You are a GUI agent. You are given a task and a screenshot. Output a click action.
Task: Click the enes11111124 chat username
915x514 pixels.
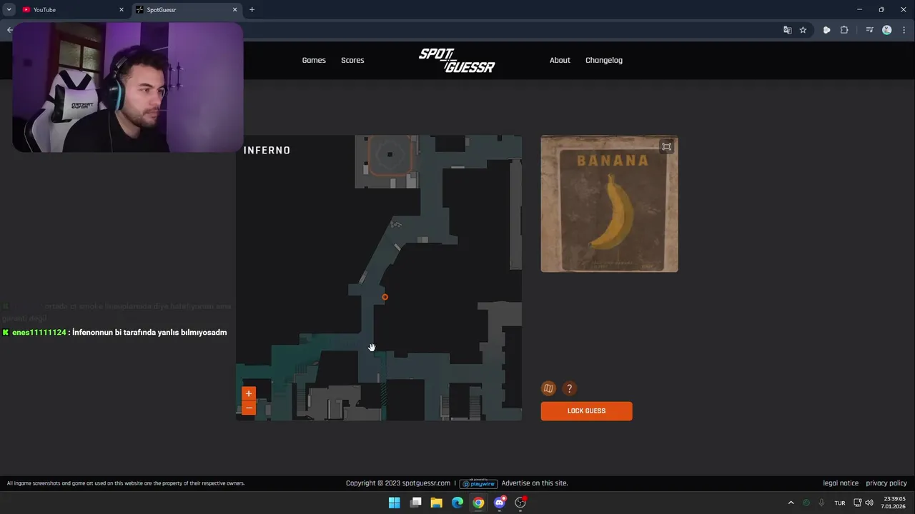point(39,333)
